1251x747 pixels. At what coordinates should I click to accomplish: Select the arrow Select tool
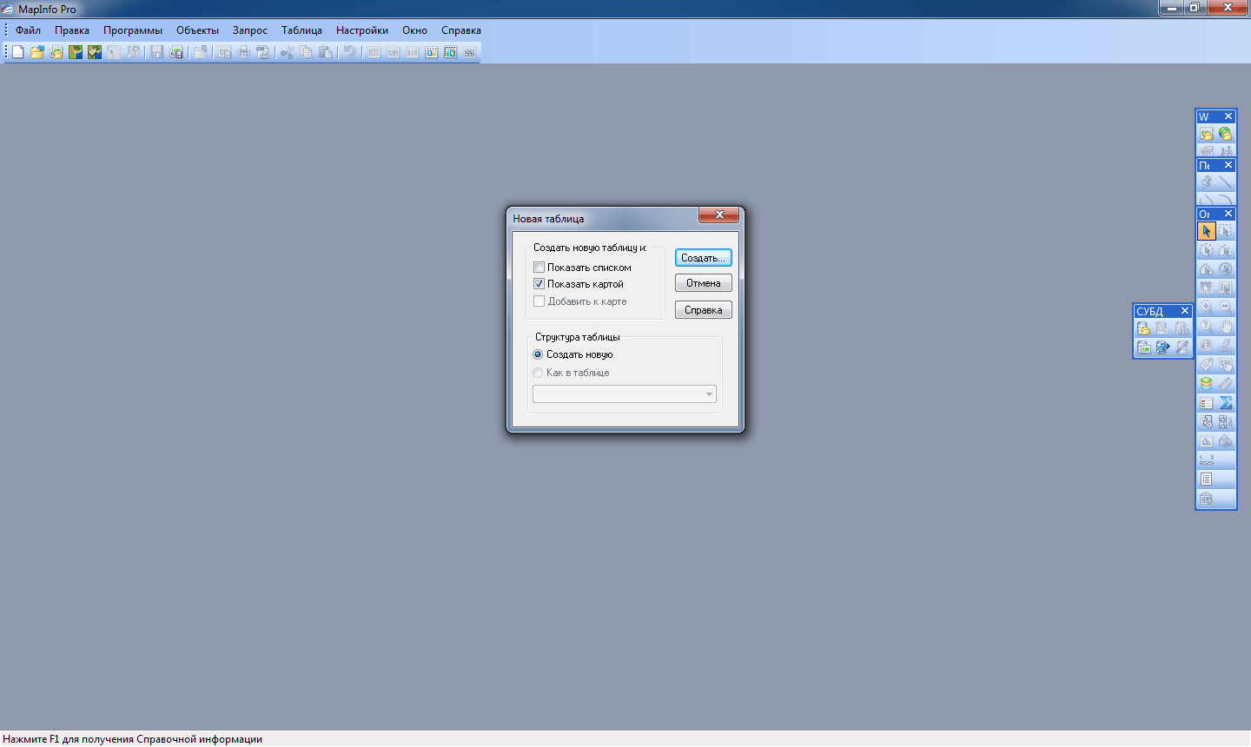1206,231
